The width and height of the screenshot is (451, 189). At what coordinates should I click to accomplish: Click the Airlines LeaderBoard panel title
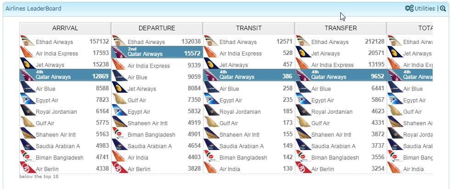coord(34,9)
